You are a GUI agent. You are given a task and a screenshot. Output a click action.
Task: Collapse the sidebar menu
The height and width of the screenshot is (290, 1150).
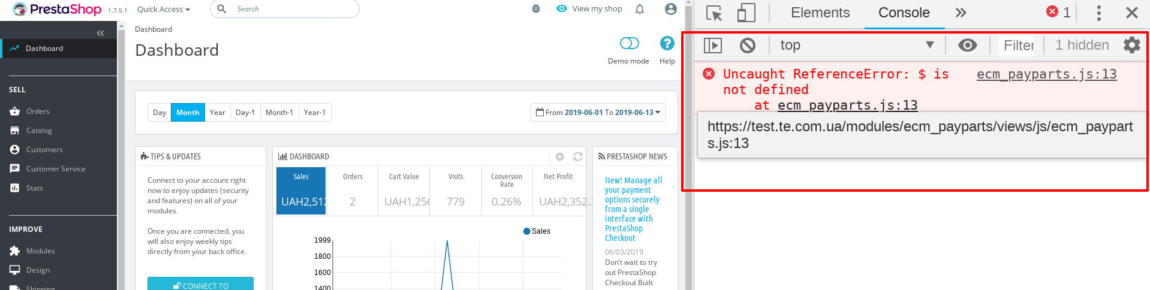[100, 33]
